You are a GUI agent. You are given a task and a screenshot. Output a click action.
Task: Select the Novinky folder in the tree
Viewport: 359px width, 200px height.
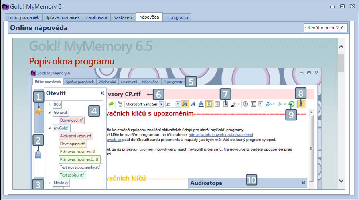coord(61,183)
